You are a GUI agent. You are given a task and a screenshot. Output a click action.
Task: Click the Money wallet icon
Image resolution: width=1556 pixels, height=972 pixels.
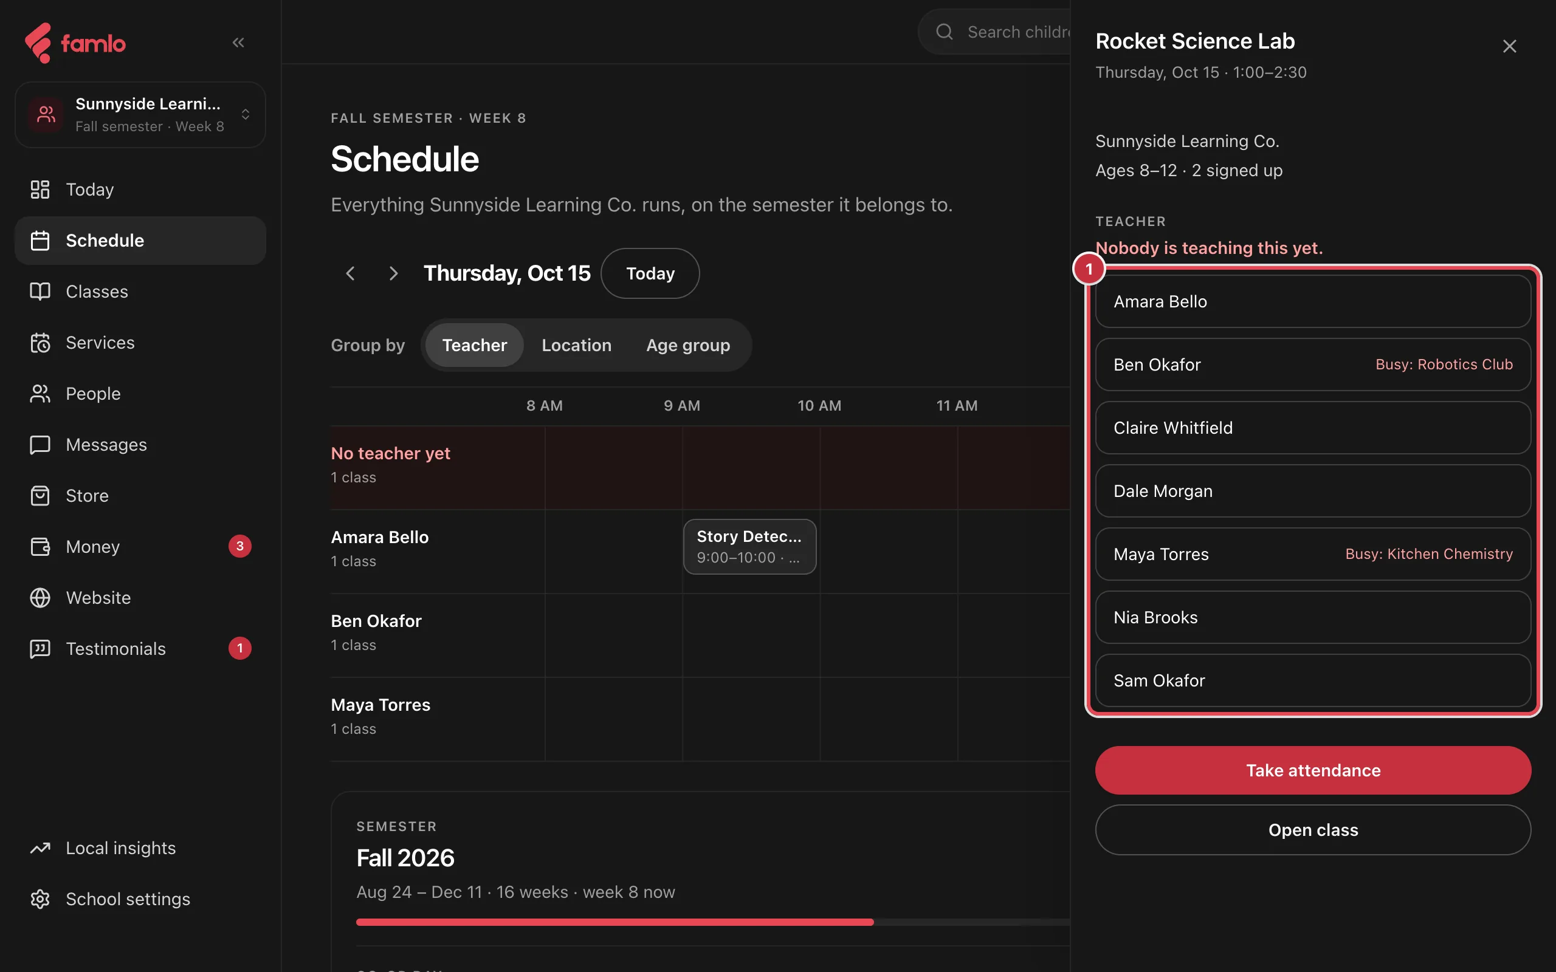pos(40,546)
